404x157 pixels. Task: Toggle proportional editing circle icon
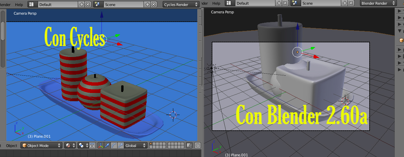(198, 146)
